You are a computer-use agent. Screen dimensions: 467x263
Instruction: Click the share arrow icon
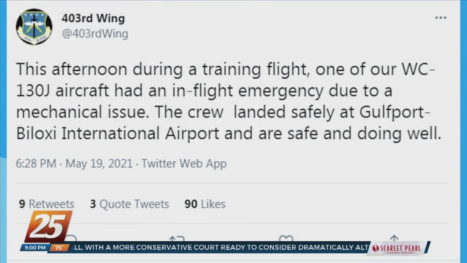394,238
